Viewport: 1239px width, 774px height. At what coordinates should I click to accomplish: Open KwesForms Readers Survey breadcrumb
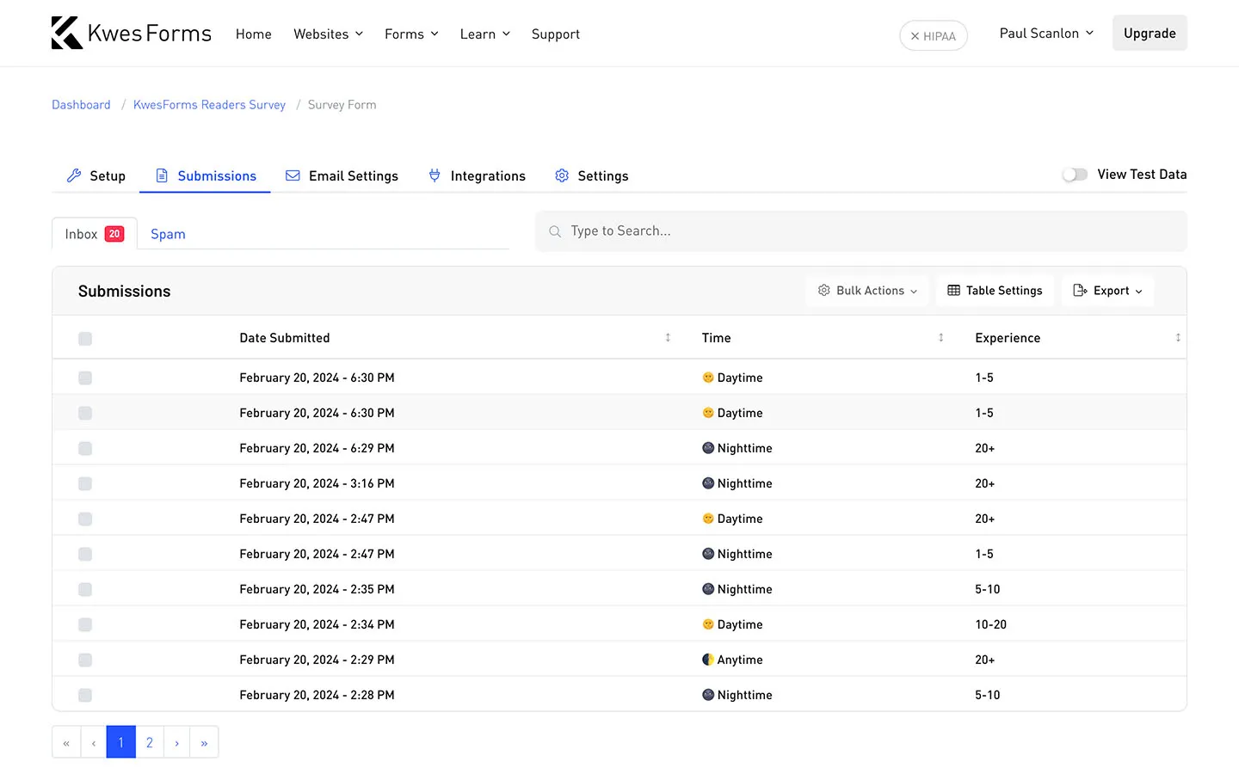[209, 105]
